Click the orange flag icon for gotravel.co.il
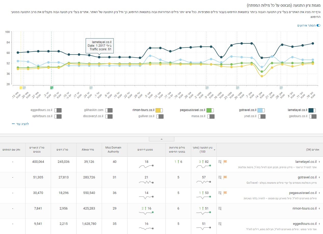The image size is (323, 234). point(225,177)
